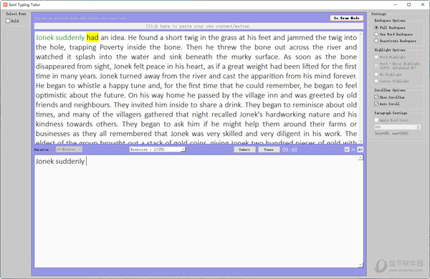Click the typing area scrollbar up arrow
Image resolution: width=430 pixels, height=279 pixels.
tap(360, 157)
